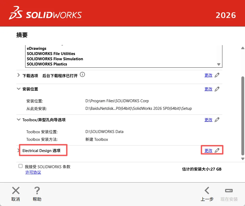245x206 pixels.
Task: Click the 现在安装 drive icon
Action: point(229,191)
